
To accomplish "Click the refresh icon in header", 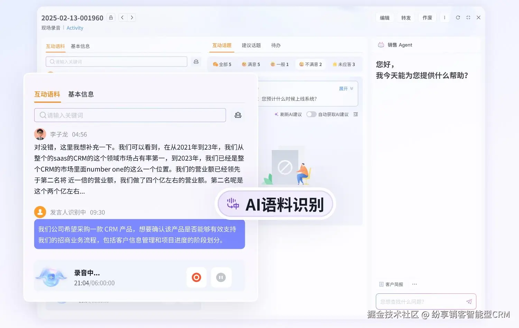I will 458,18.
